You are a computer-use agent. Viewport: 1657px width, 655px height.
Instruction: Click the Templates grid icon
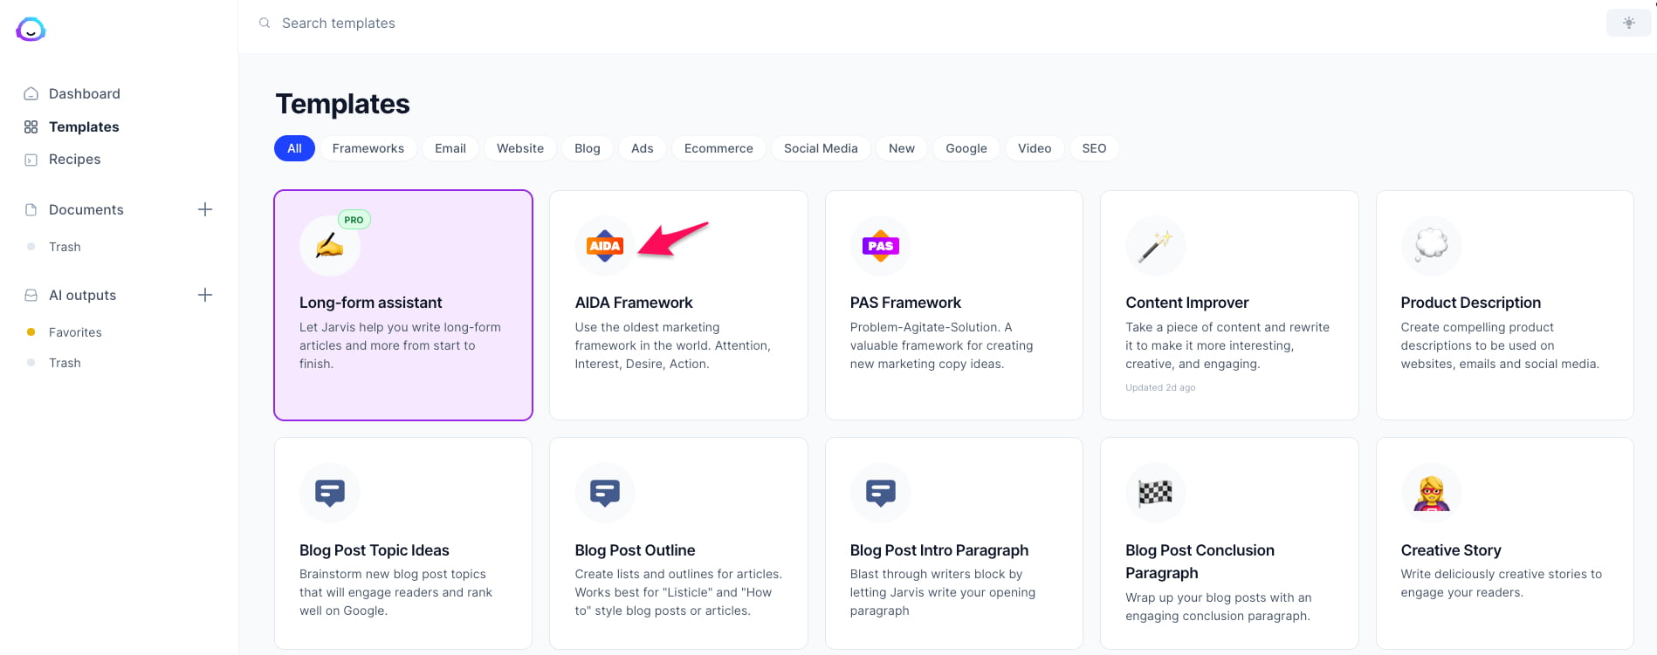tap(31, 126)
